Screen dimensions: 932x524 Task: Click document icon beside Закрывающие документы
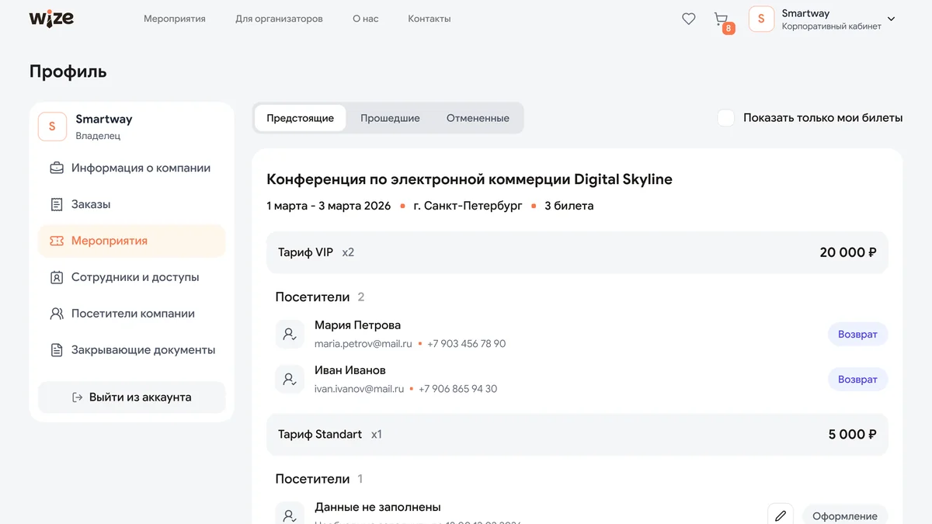point(57,350)
